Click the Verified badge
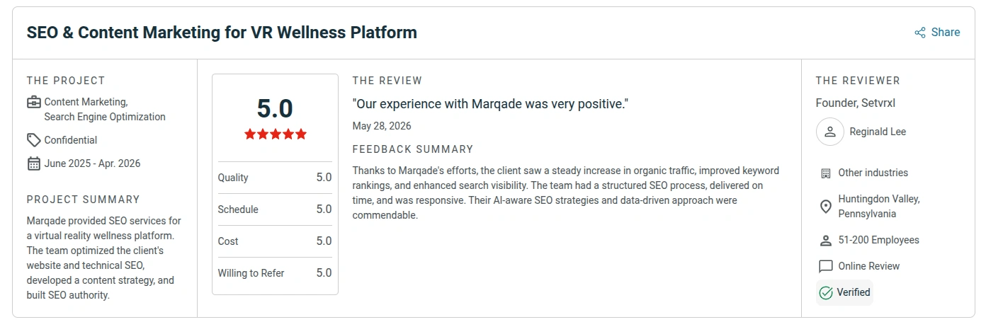This screenshot has height=322, width=986. tap(844, 292)
